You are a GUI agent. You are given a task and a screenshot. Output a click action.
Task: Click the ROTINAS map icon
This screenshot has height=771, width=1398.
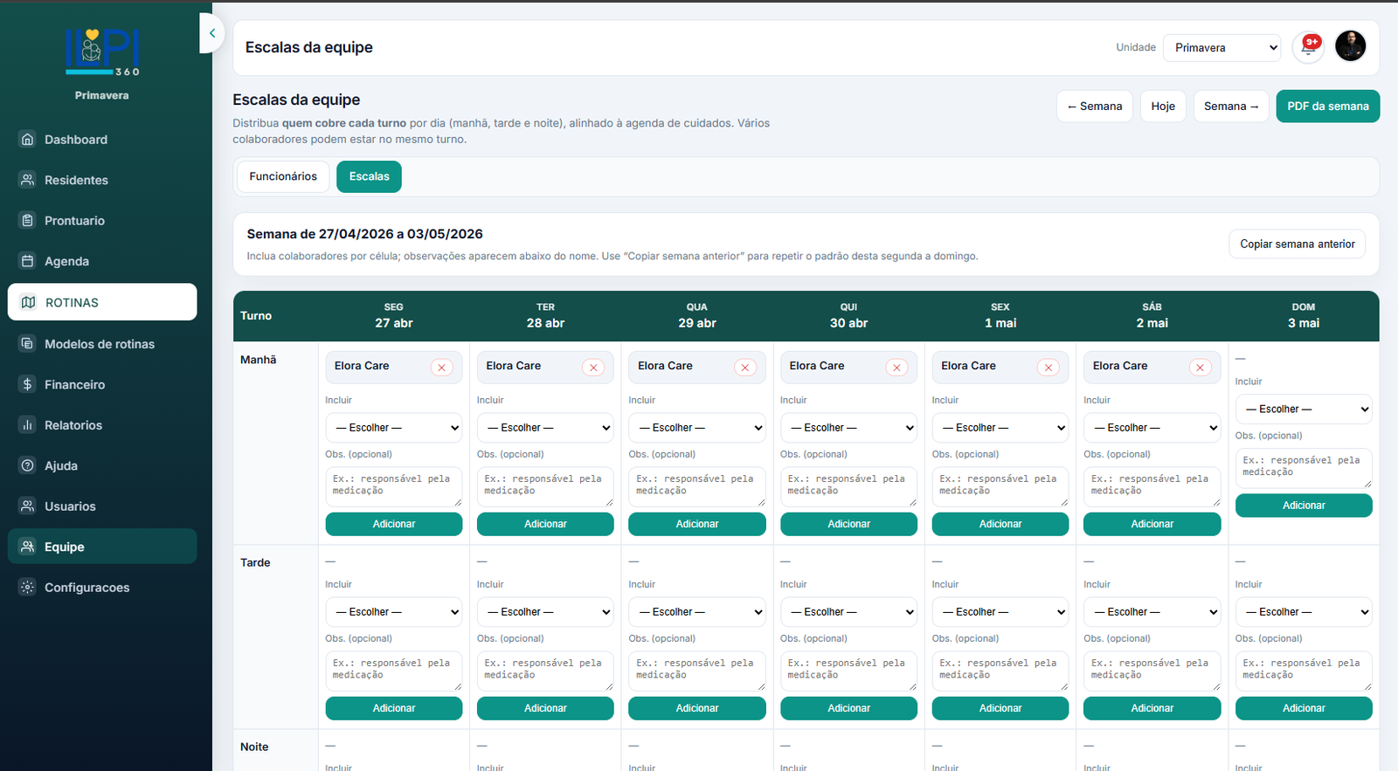(x=29, y=302)
